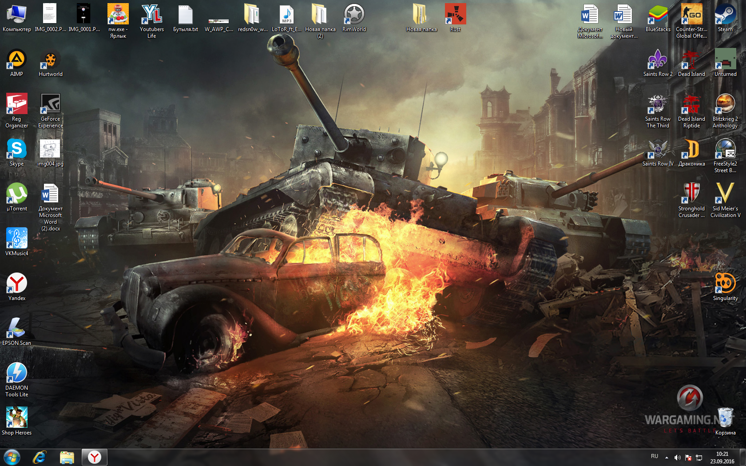
Task: Open GeForce Experience shortcut
Action: 50,111
